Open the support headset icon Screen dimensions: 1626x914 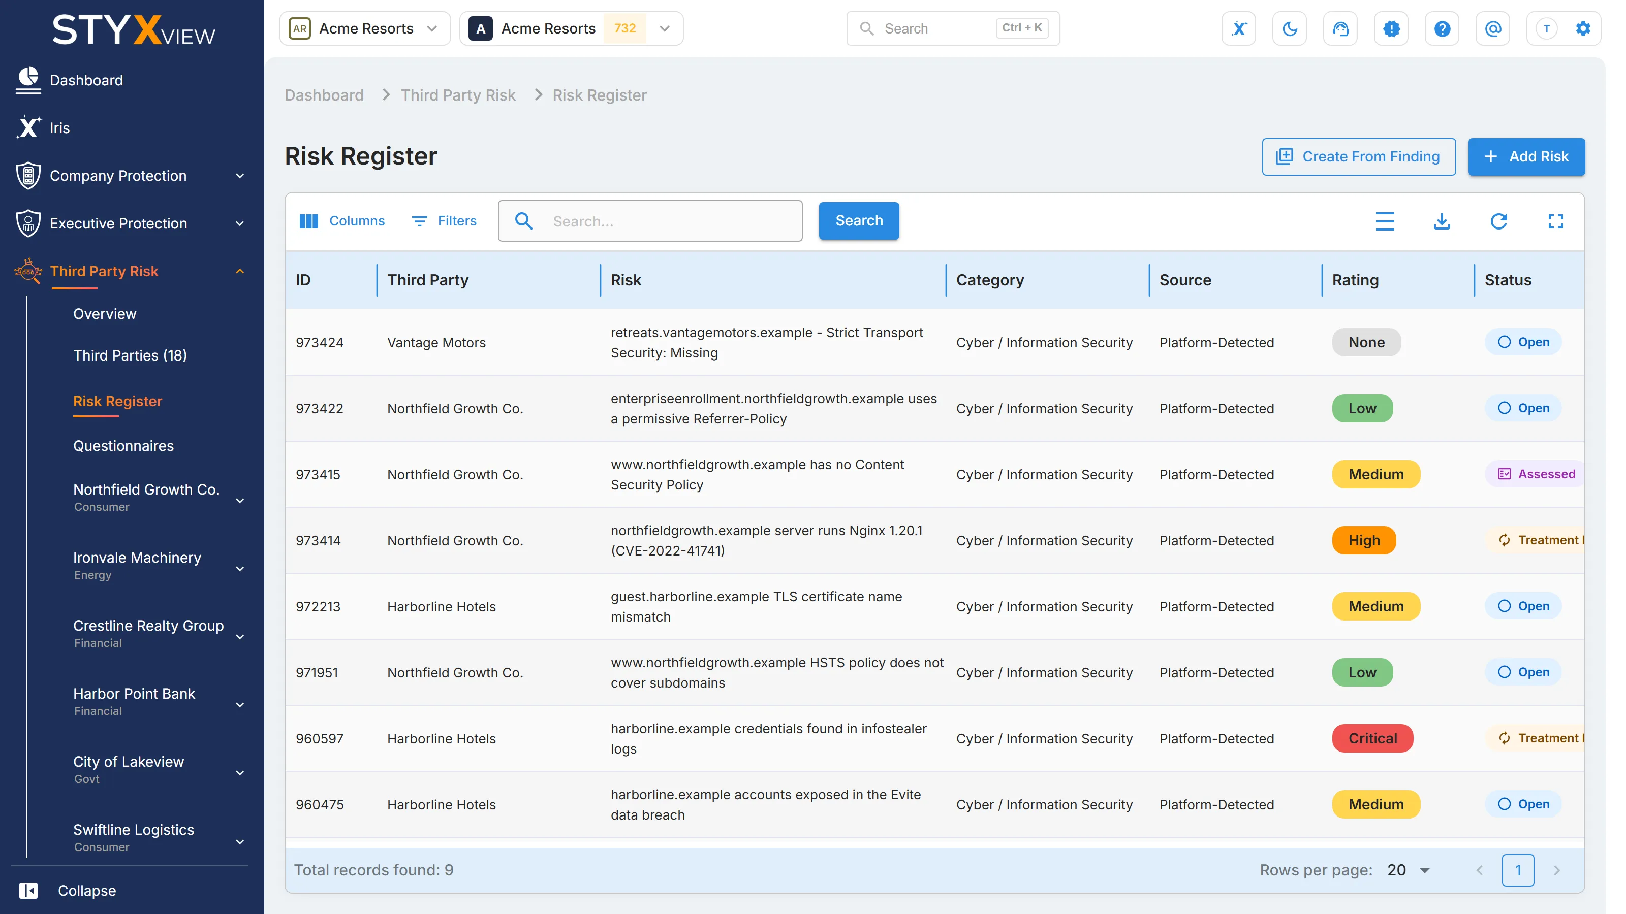click(x=1340, y=28)
